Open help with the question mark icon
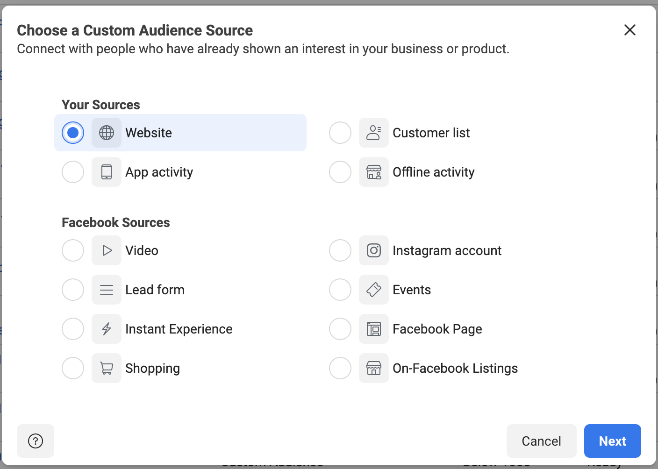 point(36,441)
